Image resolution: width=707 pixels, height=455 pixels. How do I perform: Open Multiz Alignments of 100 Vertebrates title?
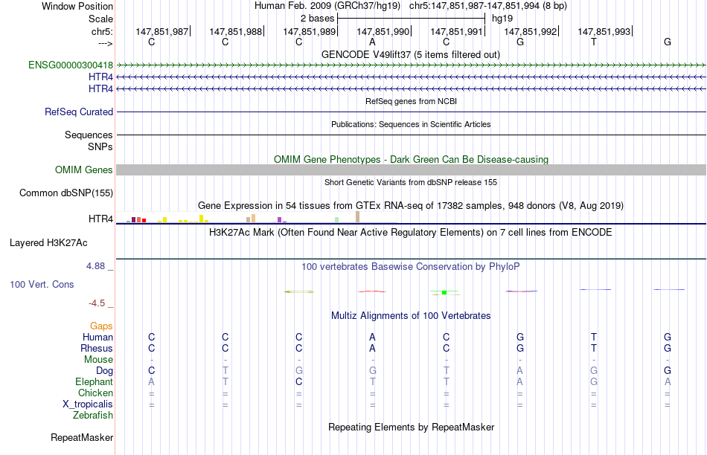[411, 316]
